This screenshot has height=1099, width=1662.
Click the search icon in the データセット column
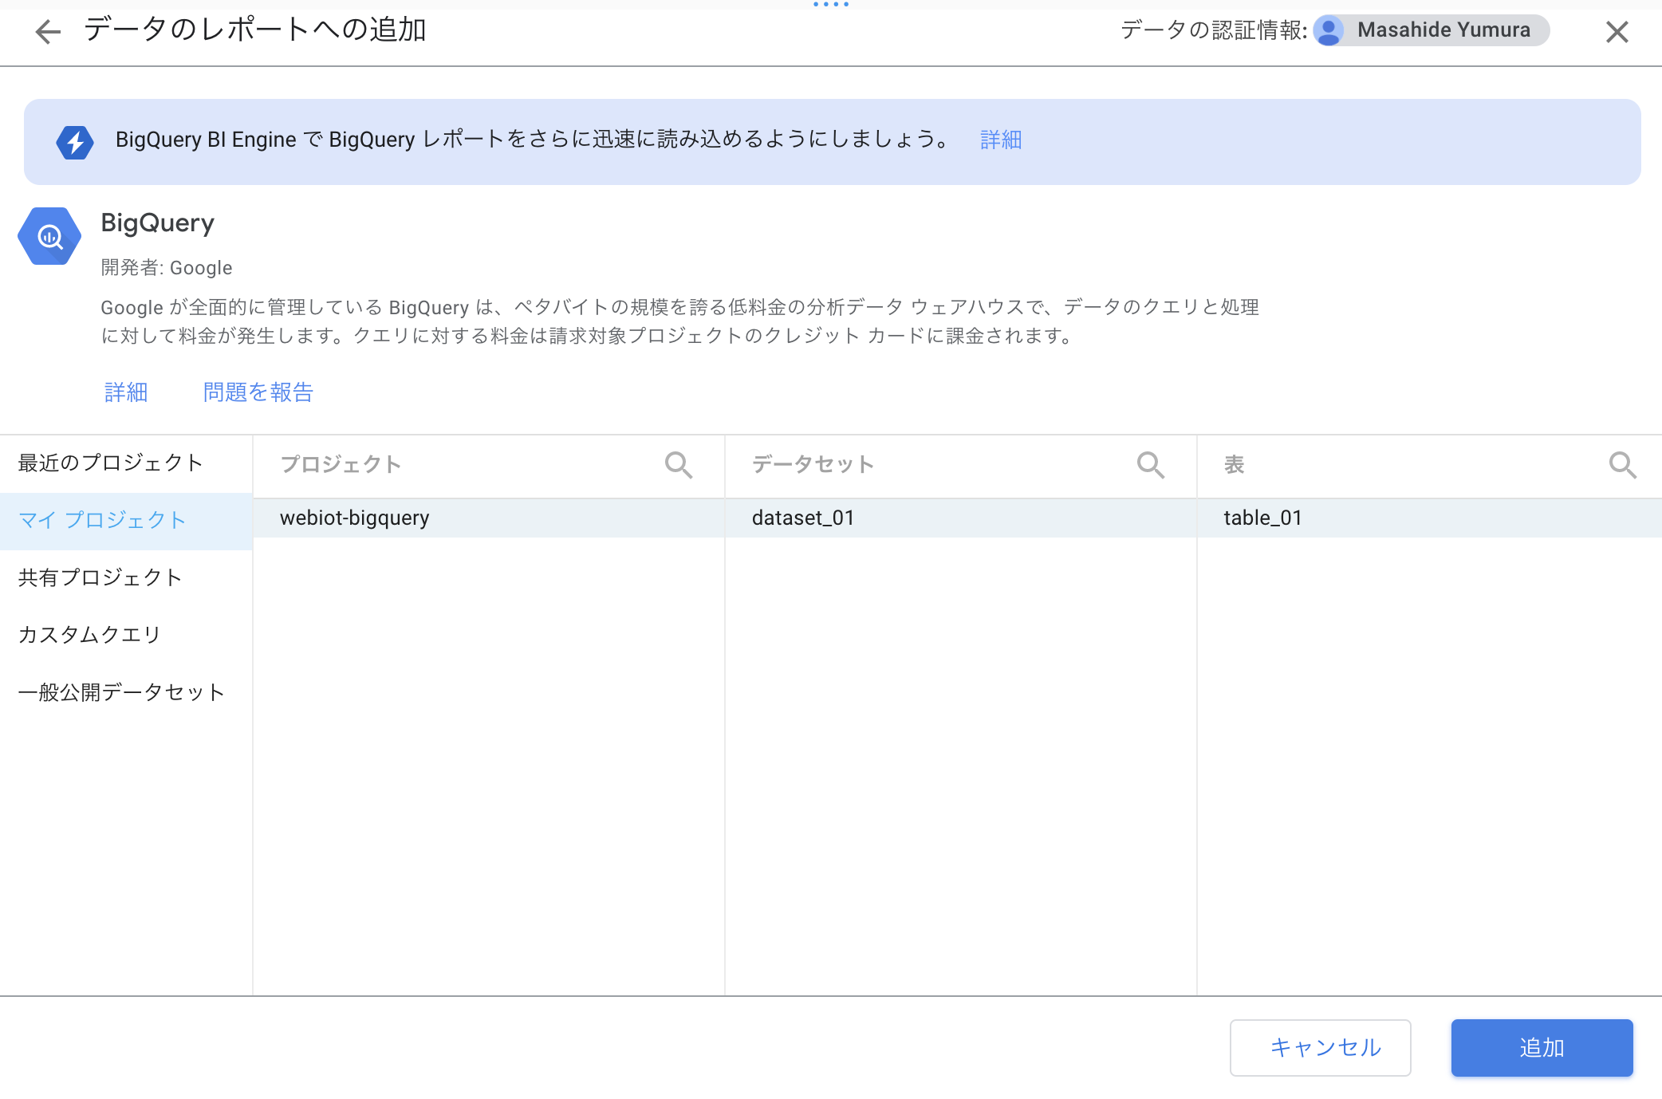[x=1151, y=464]
